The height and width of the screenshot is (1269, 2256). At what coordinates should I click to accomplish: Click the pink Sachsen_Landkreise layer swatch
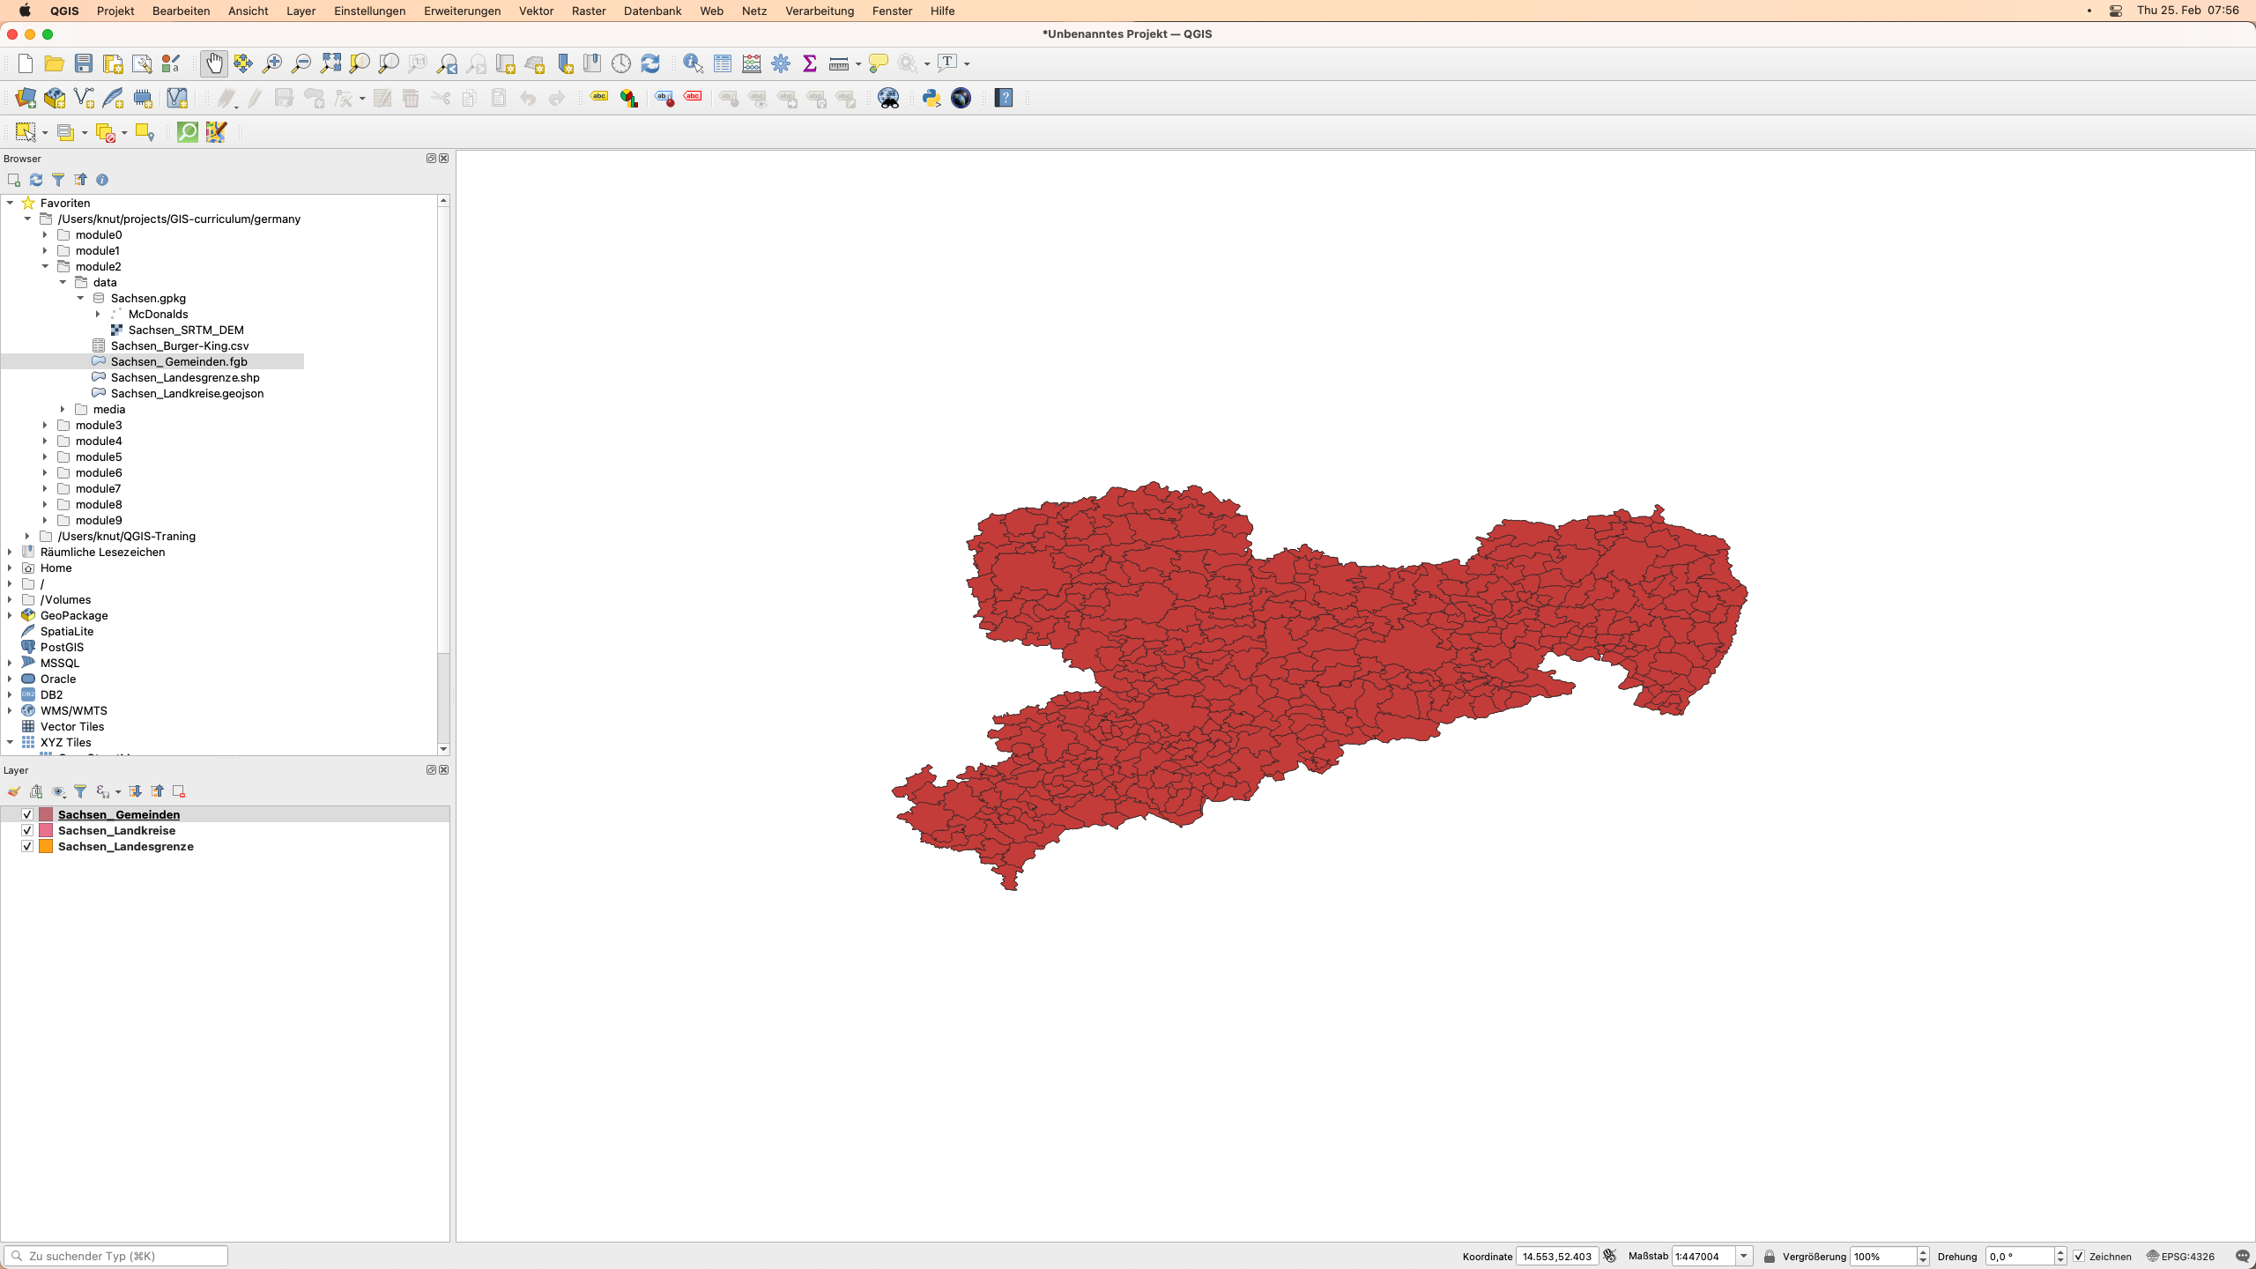pyautogui.click(x=46, y=830)
